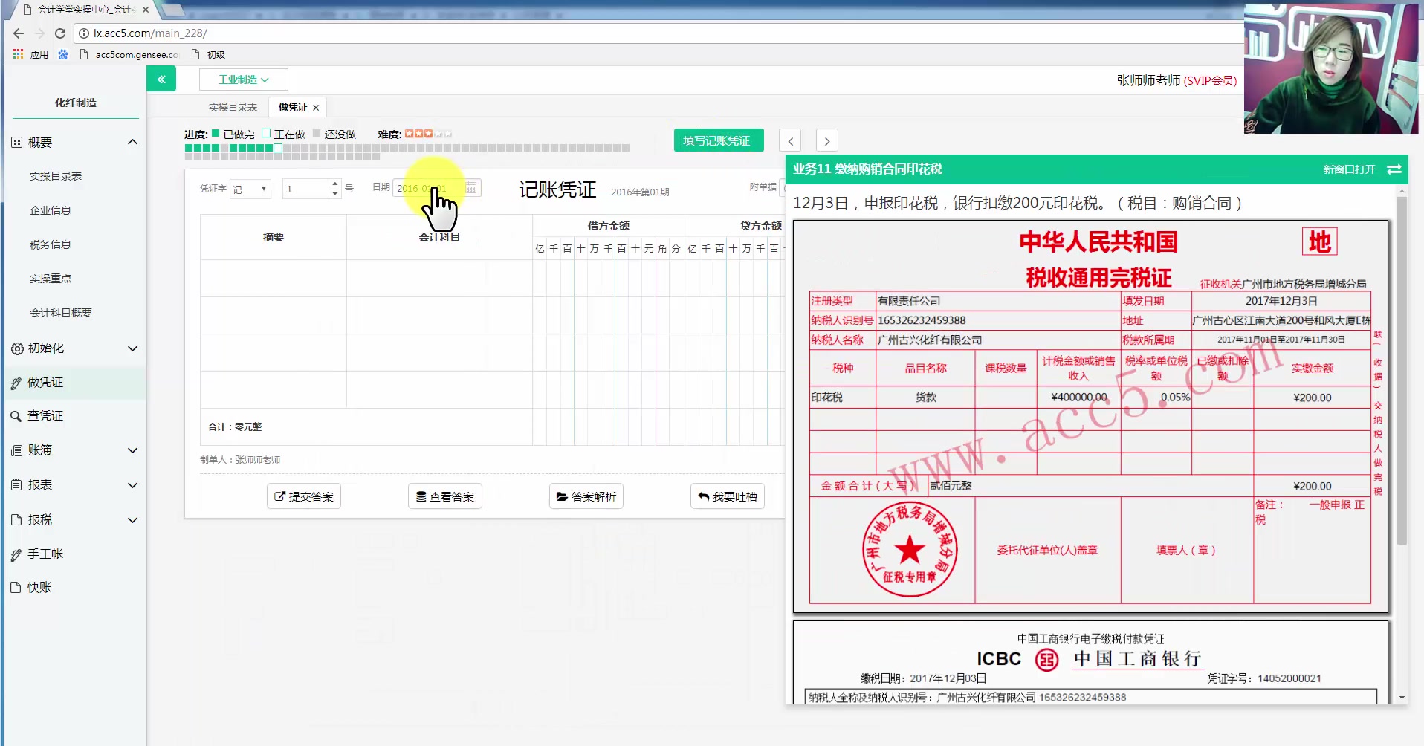1424x746 pixels.
Task: Collapse the sidebar with the « icon
Action: point(161,78)
